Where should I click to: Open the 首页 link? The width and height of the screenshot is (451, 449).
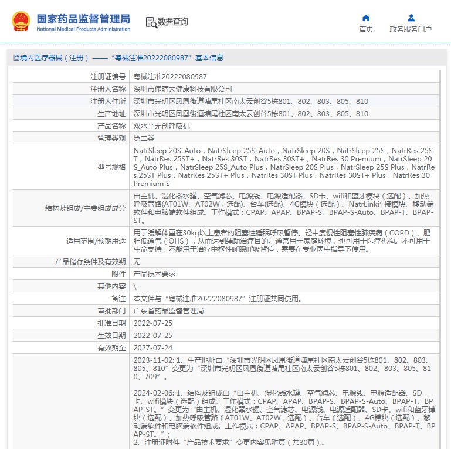pos(366,29)
